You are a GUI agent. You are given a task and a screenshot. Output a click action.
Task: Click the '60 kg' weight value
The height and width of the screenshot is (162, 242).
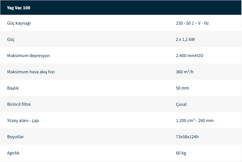coord(181,153)
